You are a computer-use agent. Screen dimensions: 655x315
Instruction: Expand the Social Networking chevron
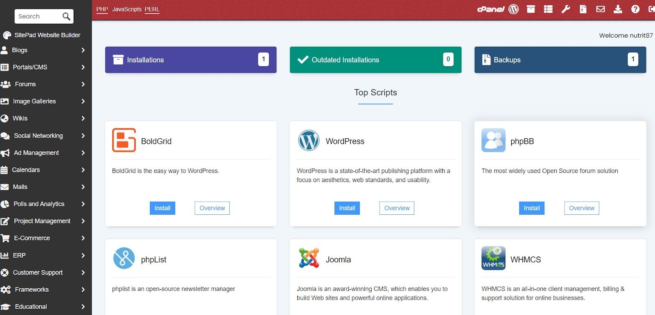coord(83,135)
